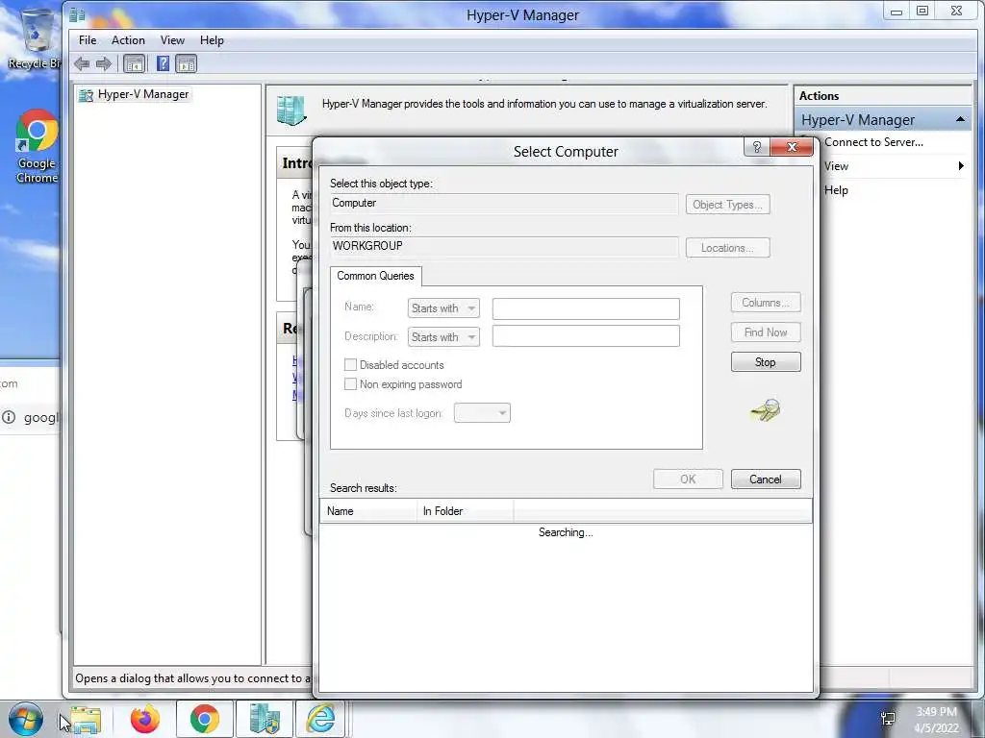Click Help in the Actions pane
The image size is (985, 738).
pos(836,190)
